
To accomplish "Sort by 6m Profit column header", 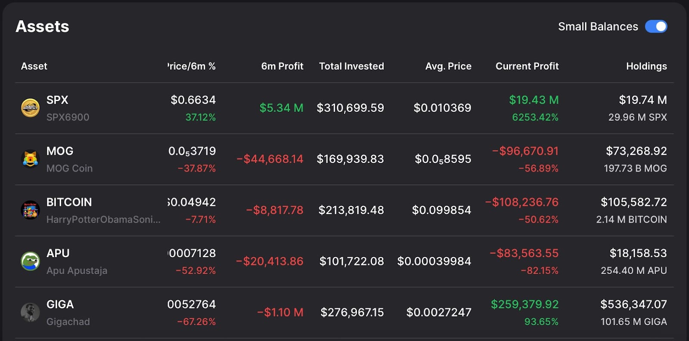I will click(x=282, y=66).
